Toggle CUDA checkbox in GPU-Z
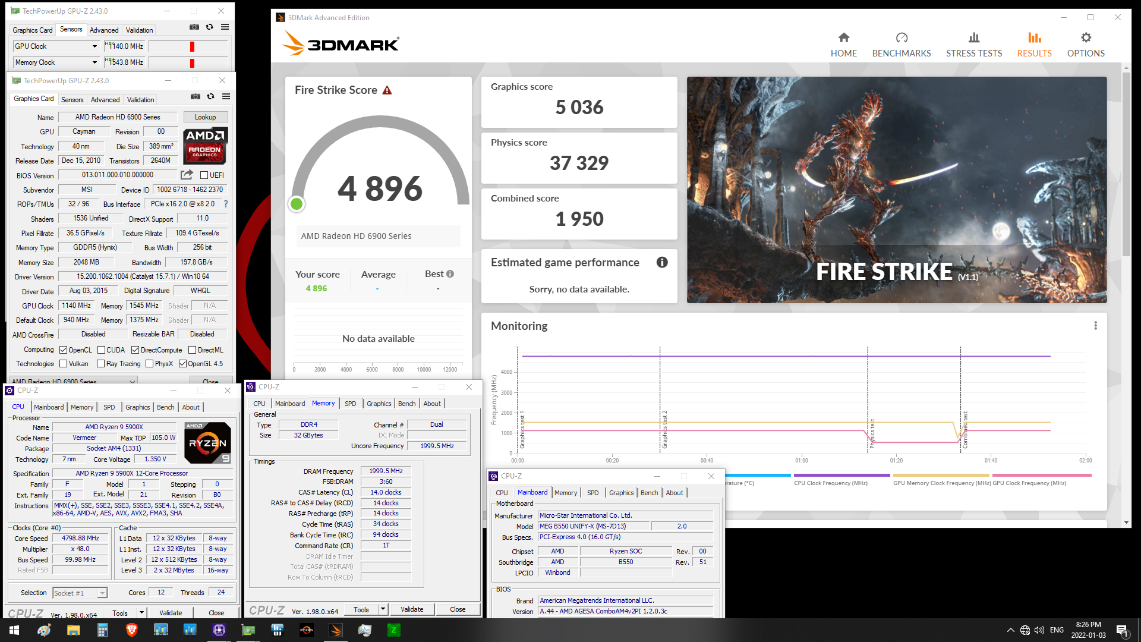Viewport: 1141px width, 642px height. (x=101, y=350)
